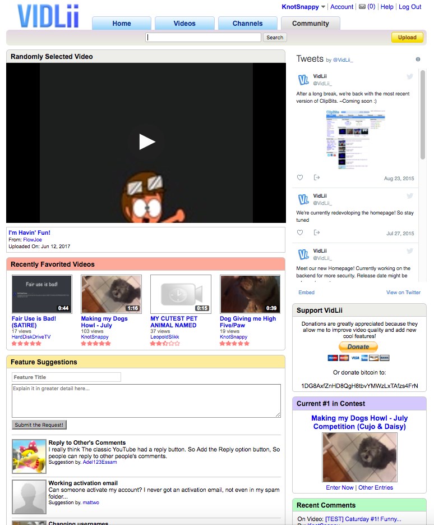Click mattwo's default avatar image
This screenshot has height=525, width=434.
(x=29, y=497)
